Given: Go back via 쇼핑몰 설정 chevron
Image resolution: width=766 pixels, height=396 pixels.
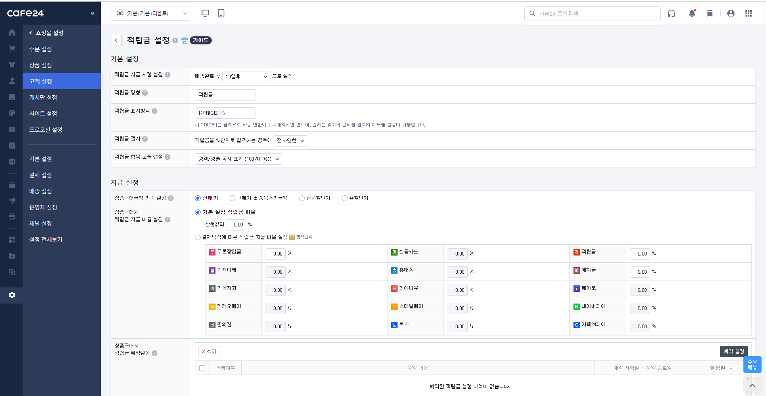Looking at the screenshot, I should coord(30,33).
